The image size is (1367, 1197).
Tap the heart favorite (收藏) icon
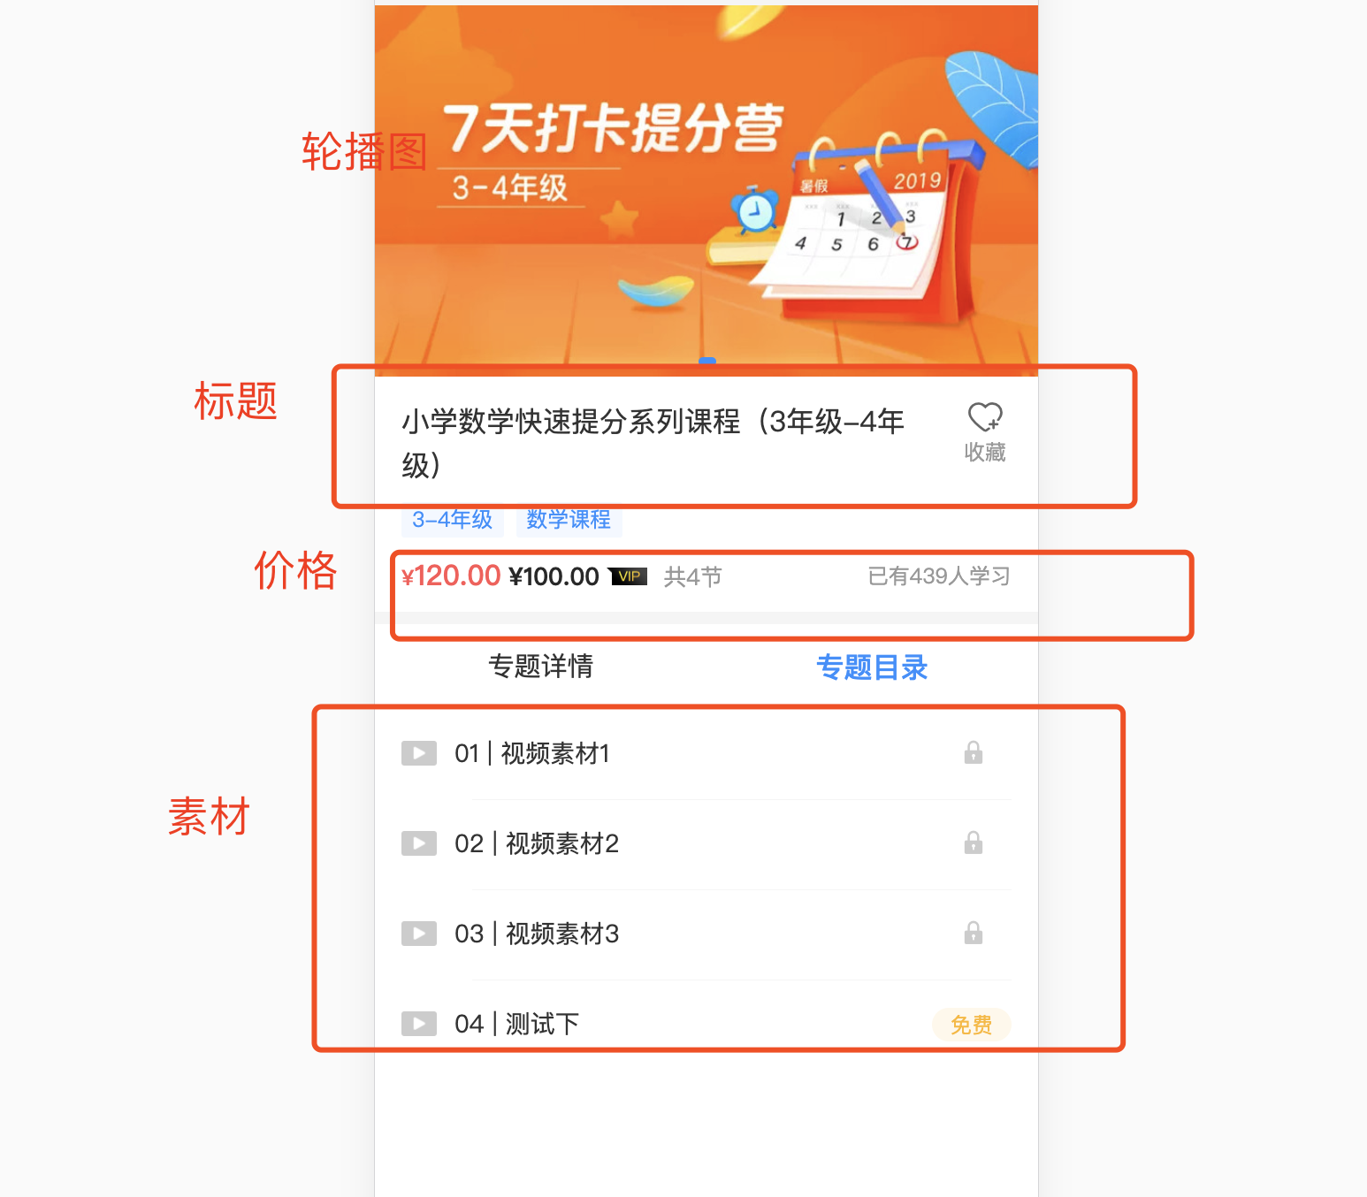point(984,416)
